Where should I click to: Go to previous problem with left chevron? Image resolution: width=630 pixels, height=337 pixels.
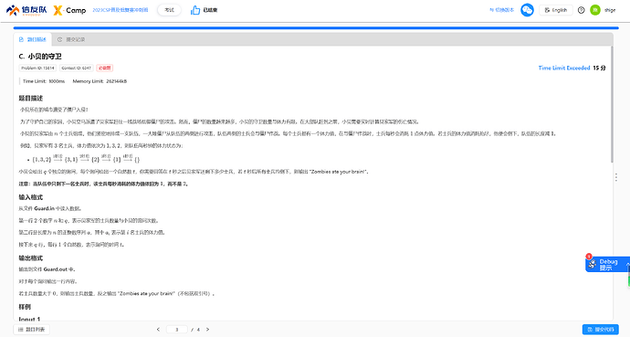[158, 330]
